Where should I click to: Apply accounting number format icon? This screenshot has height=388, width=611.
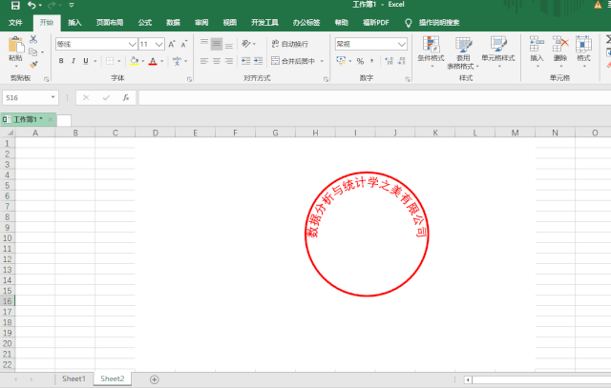pyautogui.click(x=341, y=61)
